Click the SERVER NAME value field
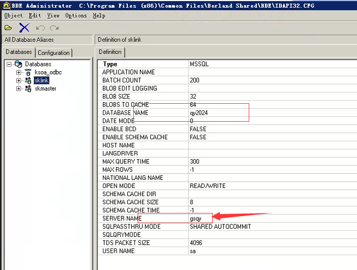The height and width of the screenshot is (270, 357). (218, 218)
